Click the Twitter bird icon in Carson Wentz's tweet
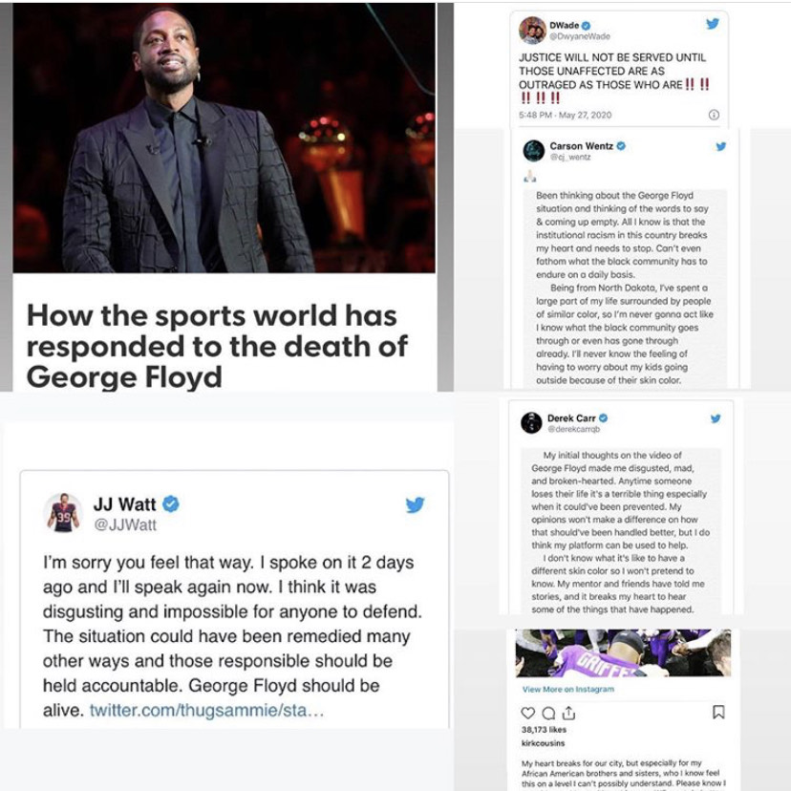Screen dimensions: 791x791 coord(721,146)
